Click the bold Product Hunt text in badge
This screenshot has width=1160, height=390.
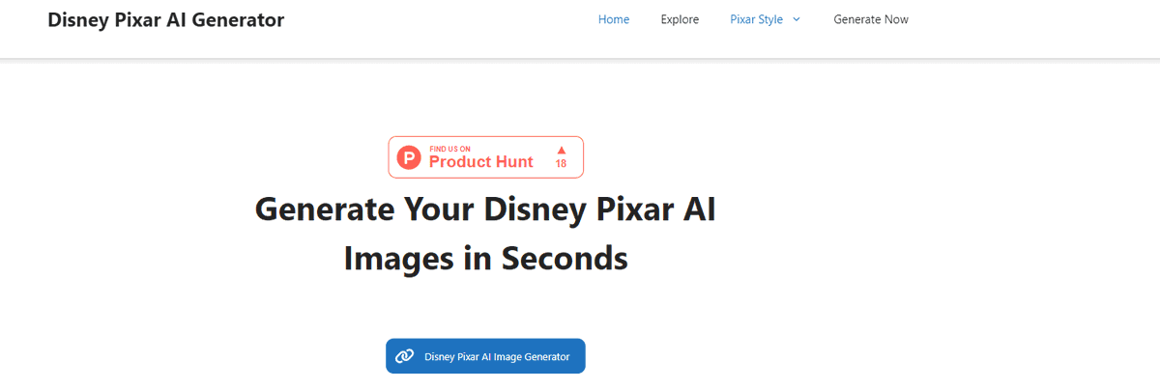coord(480,162)
